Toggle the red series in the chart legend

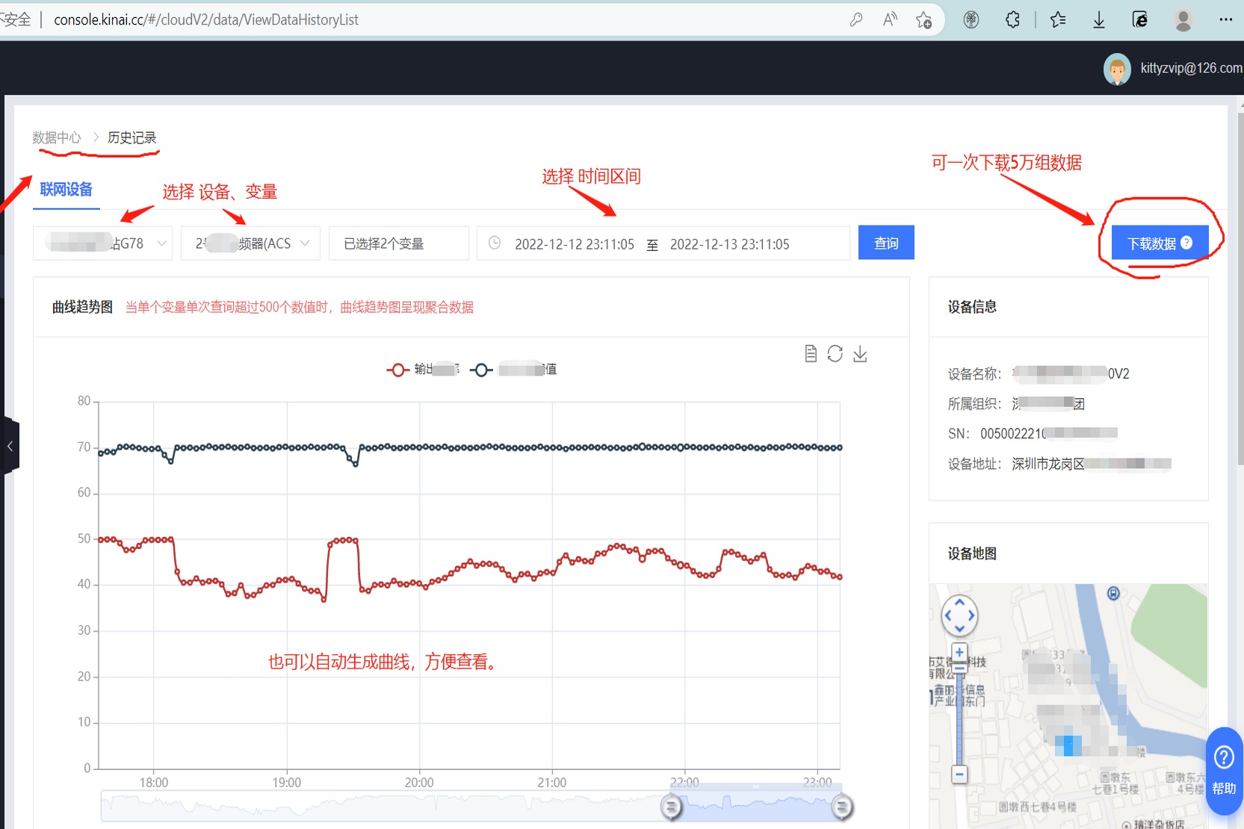398,370
